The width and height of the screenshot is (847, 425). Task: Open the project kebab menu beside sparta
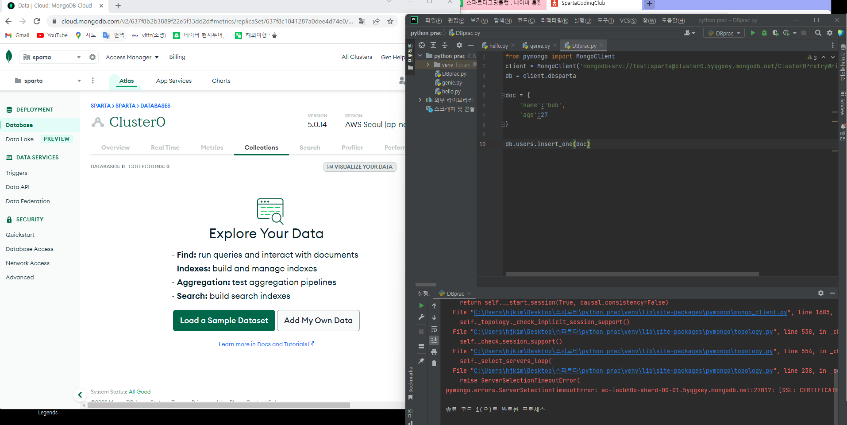coord(92,81)
